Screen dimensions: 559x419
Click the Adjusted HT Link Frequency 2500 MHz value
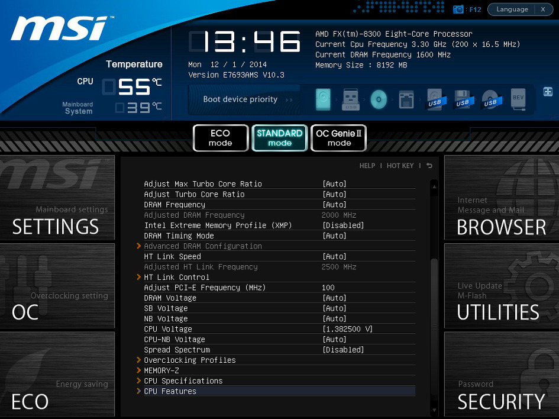[x=339, y=267]
